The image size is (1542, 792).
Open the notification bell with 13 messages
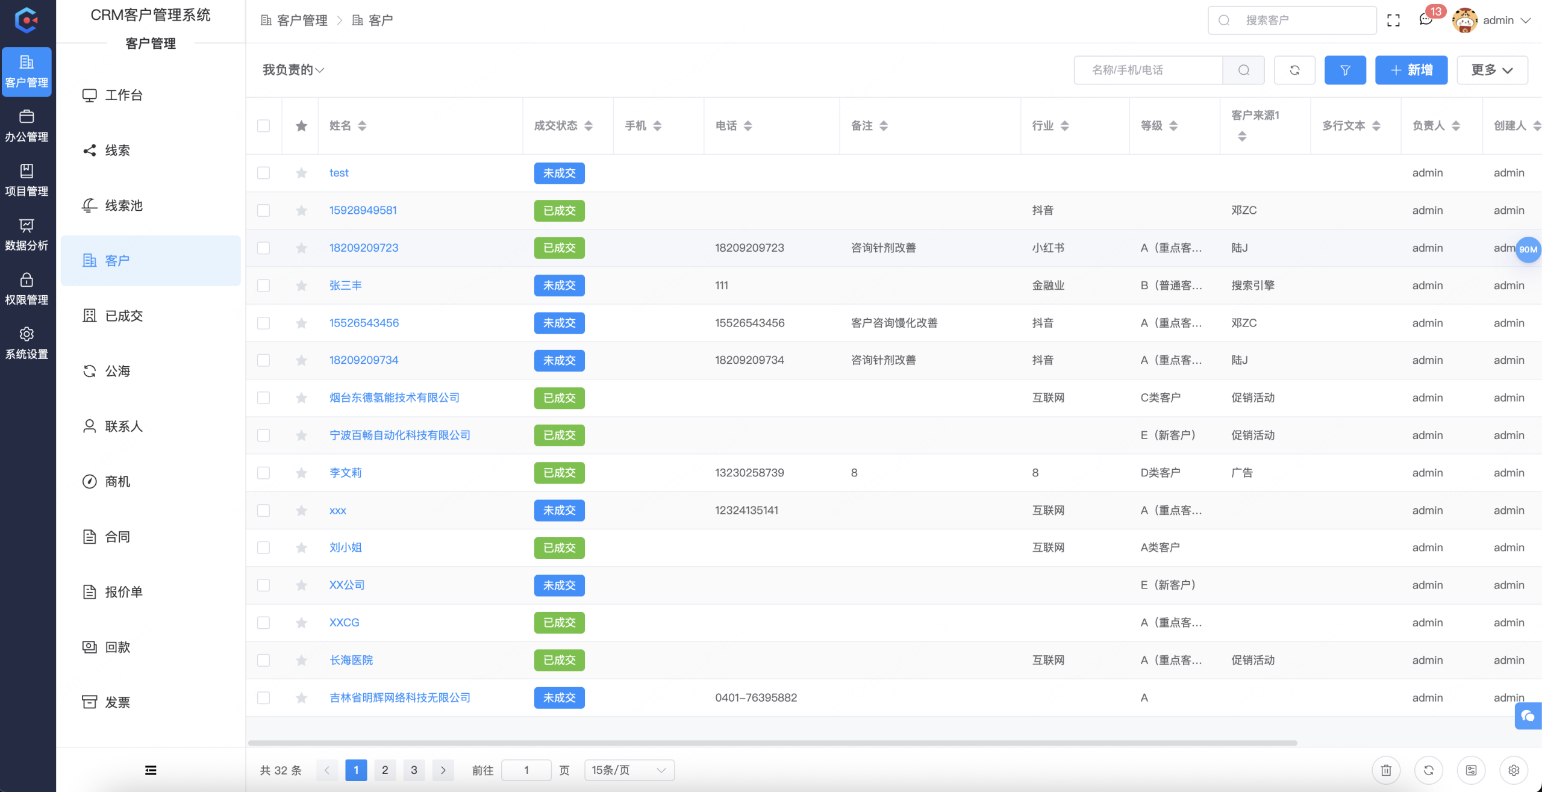(1425, 20)
